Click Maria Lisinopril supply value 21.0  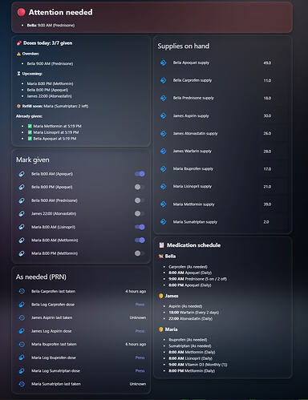tap(267, 187)
